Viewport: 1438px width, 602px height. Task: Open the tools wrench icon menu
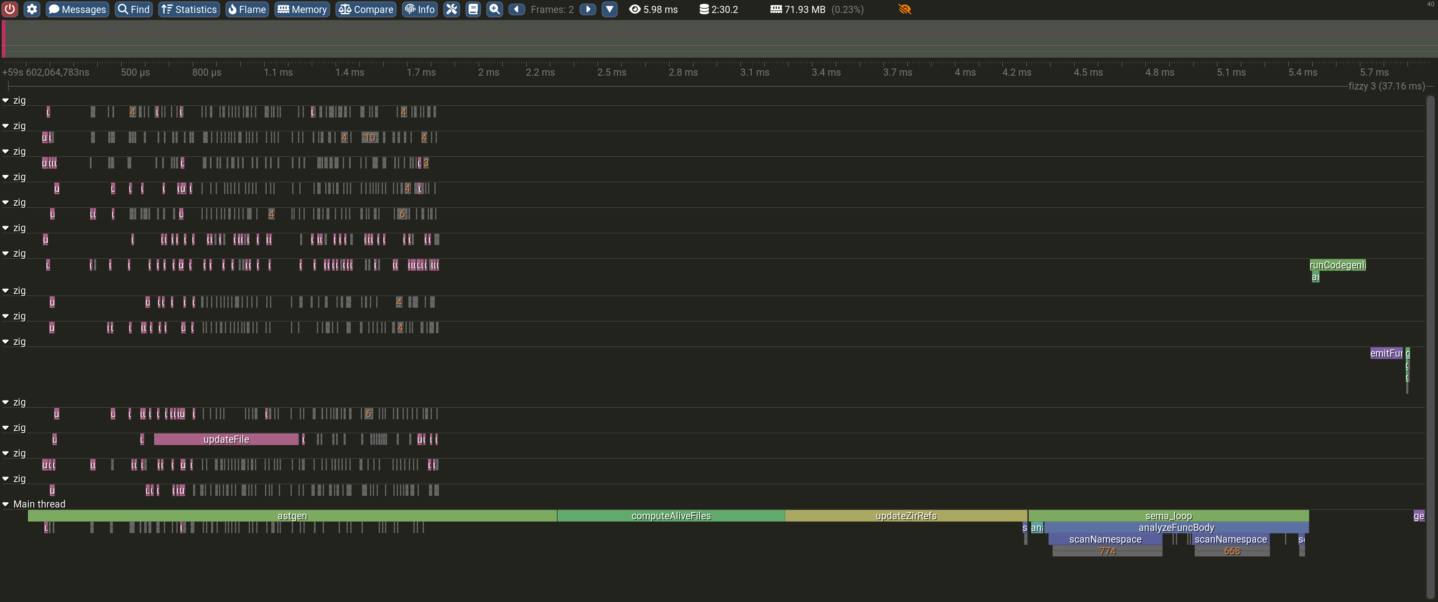(451, 9)
